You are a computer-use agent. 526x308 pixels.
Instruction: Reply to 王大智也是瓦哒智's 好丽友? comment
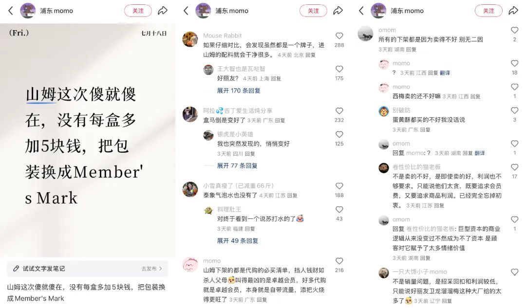pyautogui.click(x=276, y=78)
